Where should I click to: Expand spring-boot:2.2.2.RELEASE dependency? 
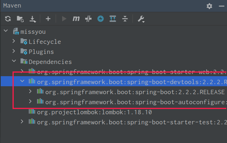point(30,91)
